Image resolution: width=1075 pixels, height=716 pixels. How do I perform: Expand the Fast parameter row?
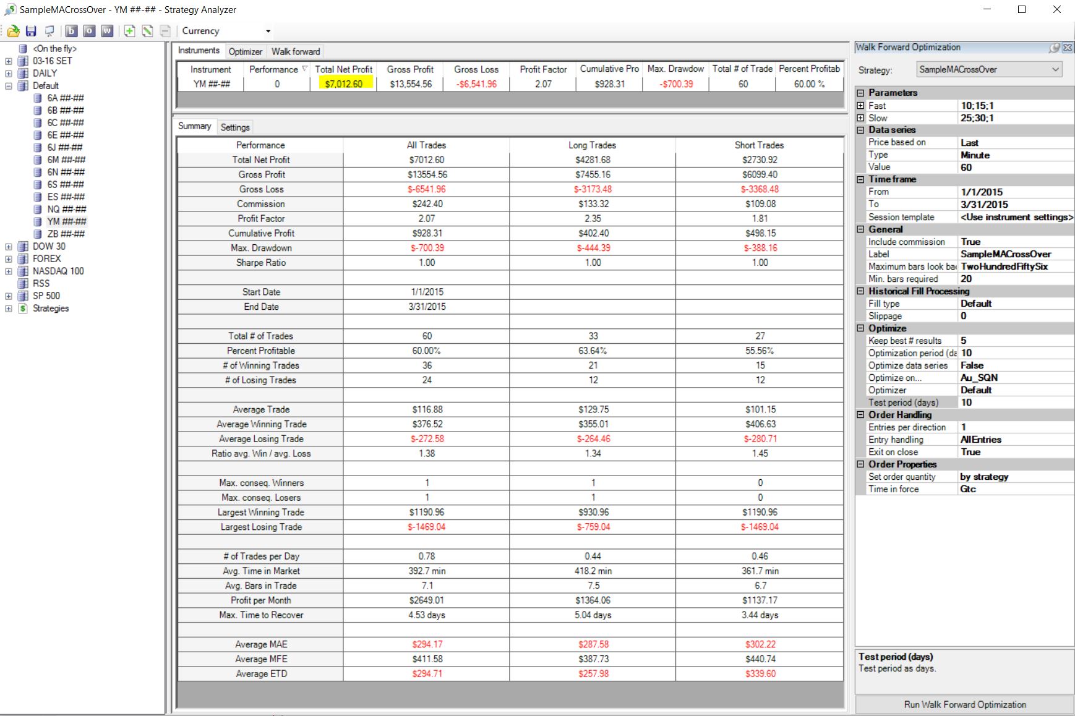pyautogui.click(x=860, y=106)
